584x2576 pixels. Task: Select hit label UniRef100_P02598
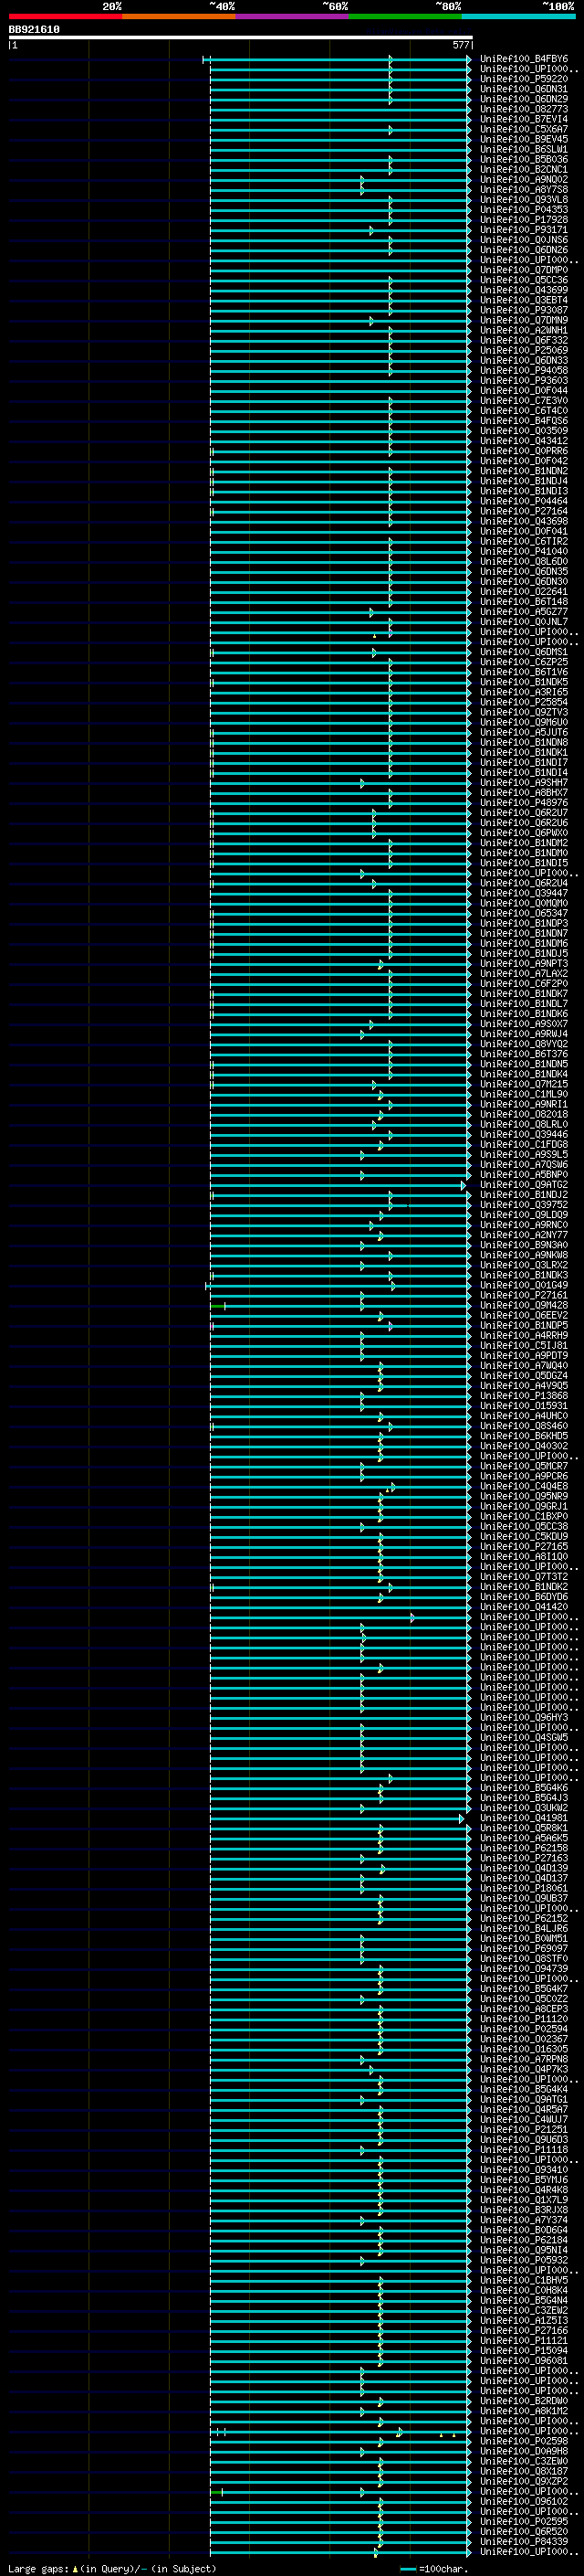tap(524, 2440)
